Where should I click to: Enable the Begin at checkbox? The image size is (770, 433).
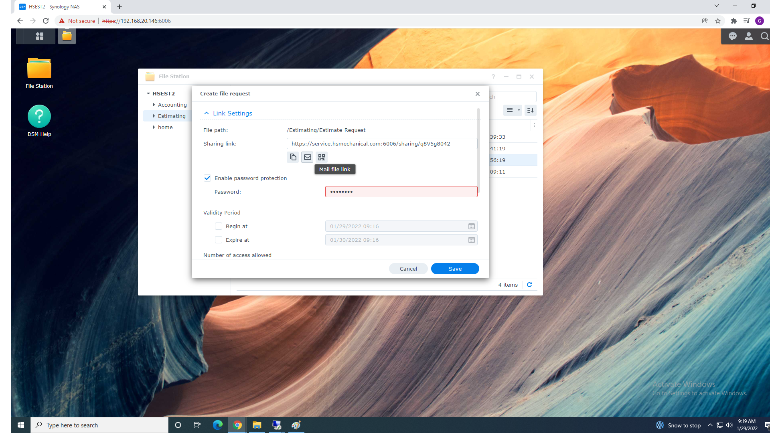click(x=219, y=227)
